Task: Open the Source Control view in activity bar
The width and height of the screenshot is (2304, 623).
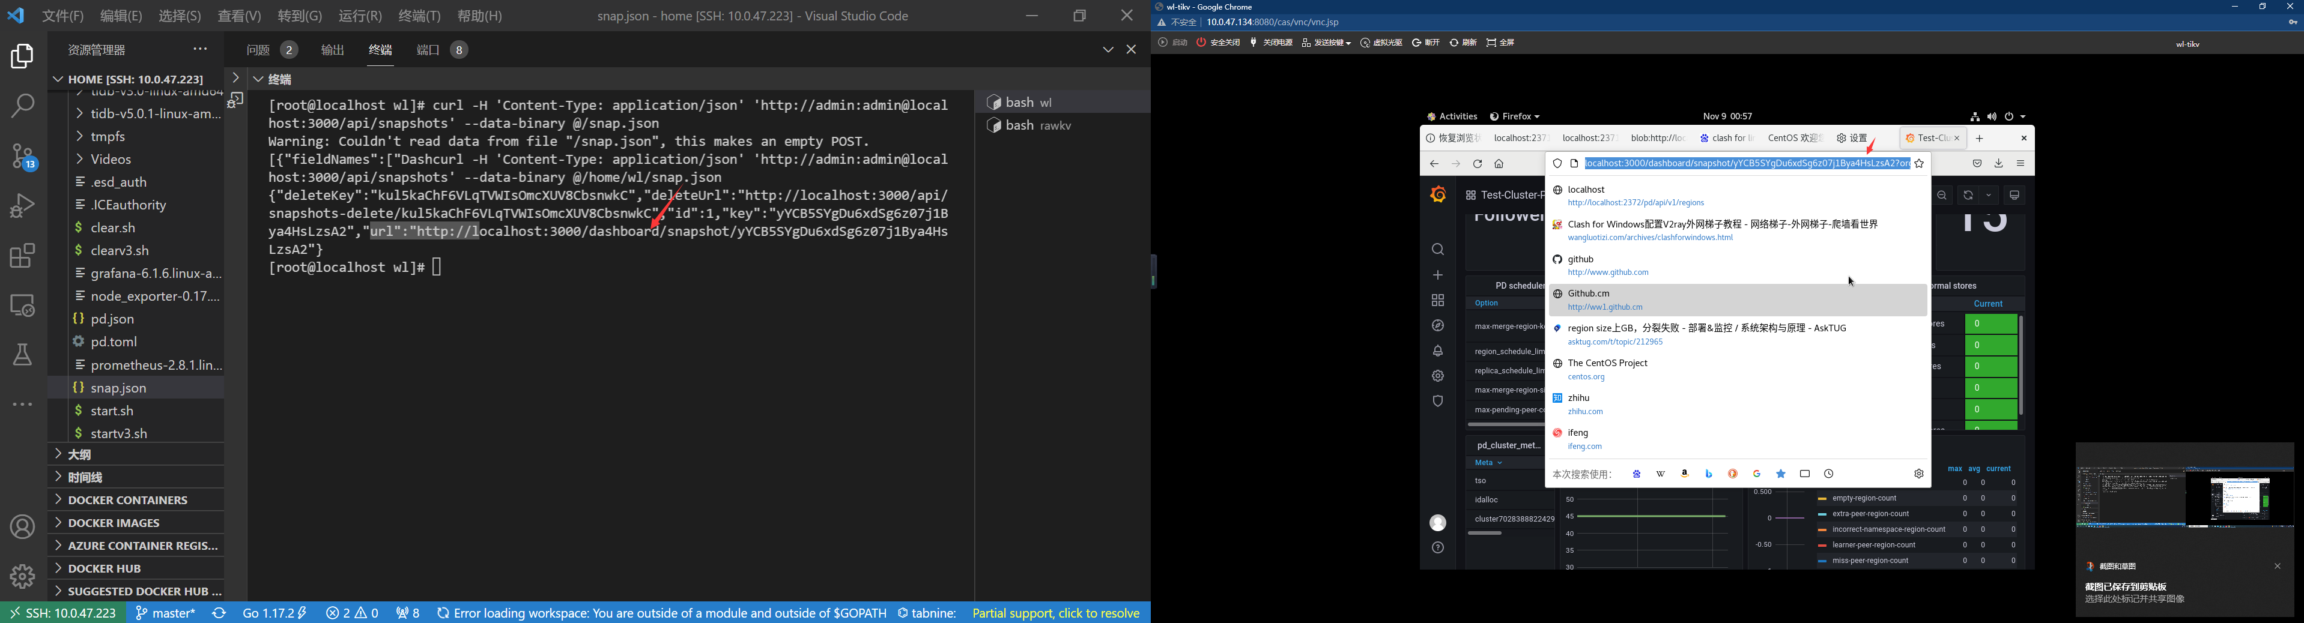Action: coord(22,157)
